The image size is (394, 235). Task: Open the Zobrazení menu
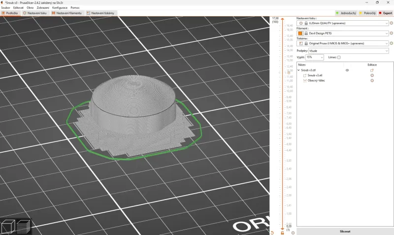coord(43,8)
